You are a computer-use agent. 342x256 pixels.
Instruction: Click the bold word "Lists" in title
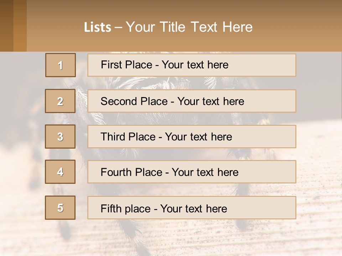(x=97, y=27)
